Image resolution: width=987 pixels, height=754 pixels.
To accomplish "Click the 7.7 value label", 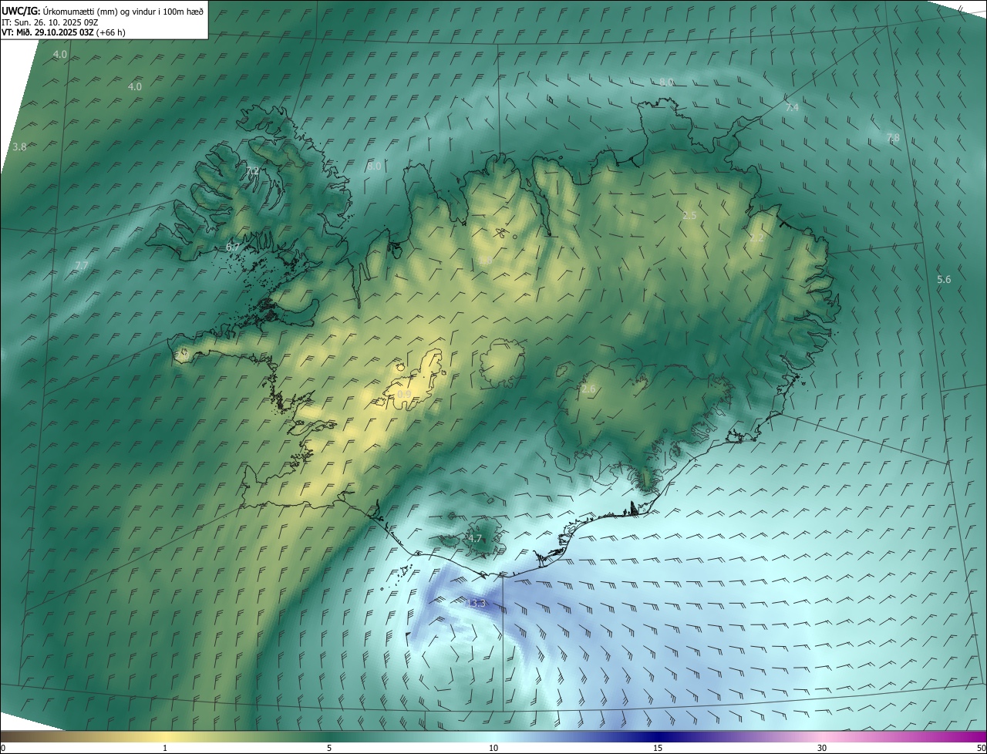I will pyautogui.click(x=82, y=265).
